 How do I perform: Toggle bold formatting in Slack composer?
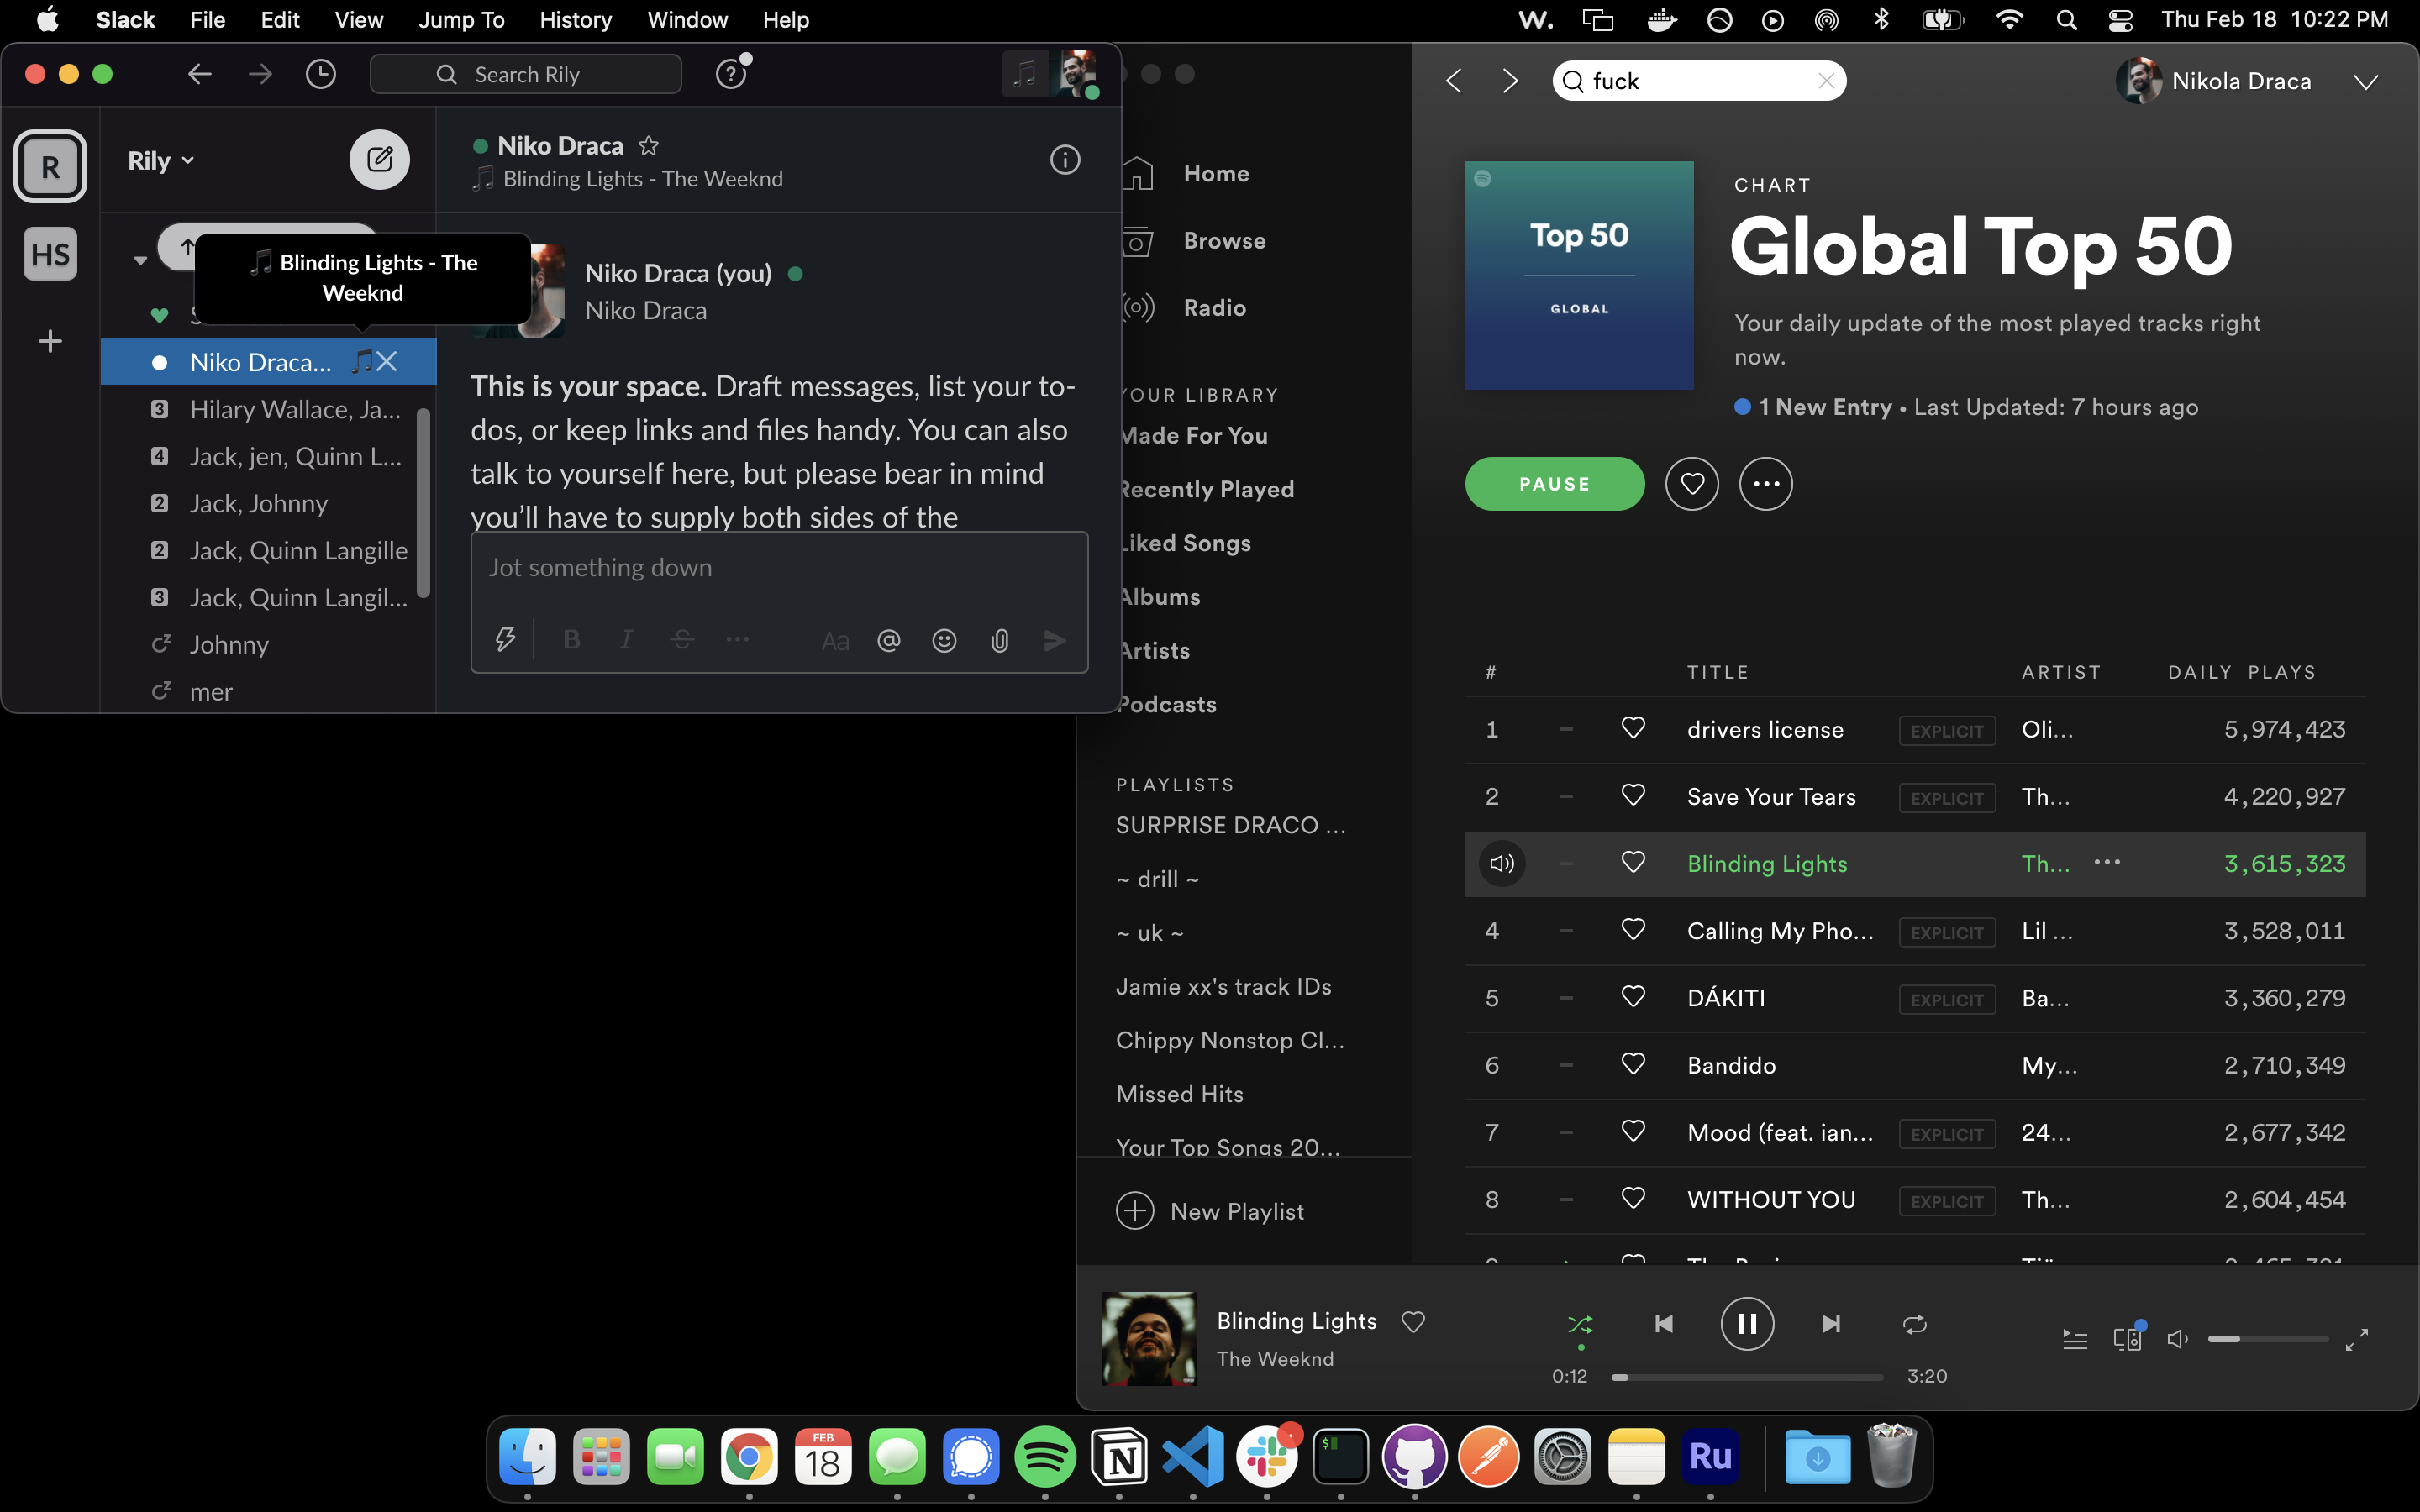(572, 640)
